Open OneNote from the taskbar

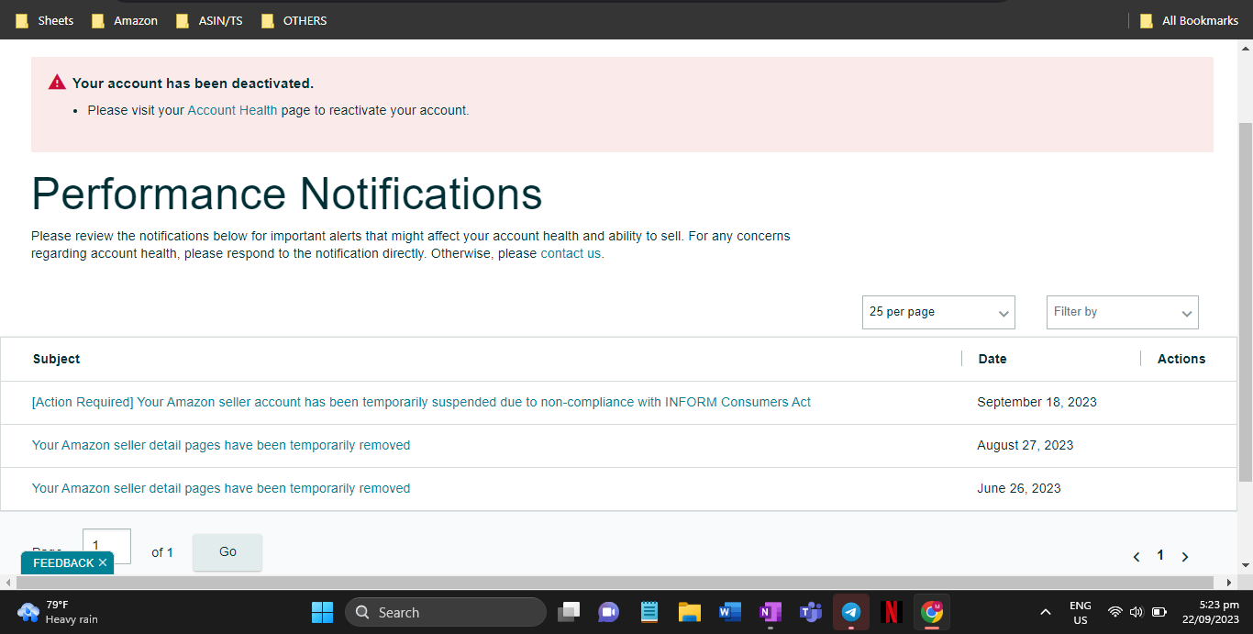click(770, 612)
